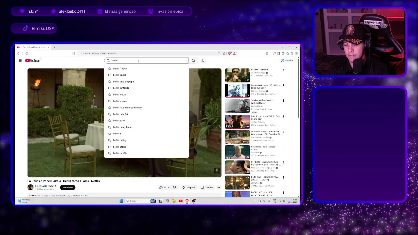Open Gianluca Grignani 'Mi Historia' video thumbnail
Viewport: 418px width, 235px height.
coord(237,90)
